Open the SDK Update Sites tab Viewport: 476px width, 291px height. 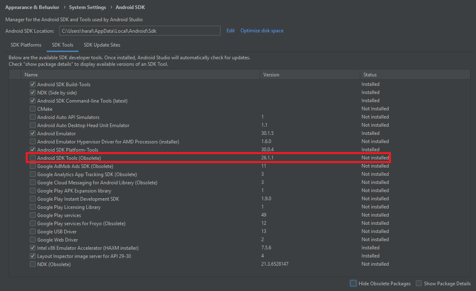(102, 45)
